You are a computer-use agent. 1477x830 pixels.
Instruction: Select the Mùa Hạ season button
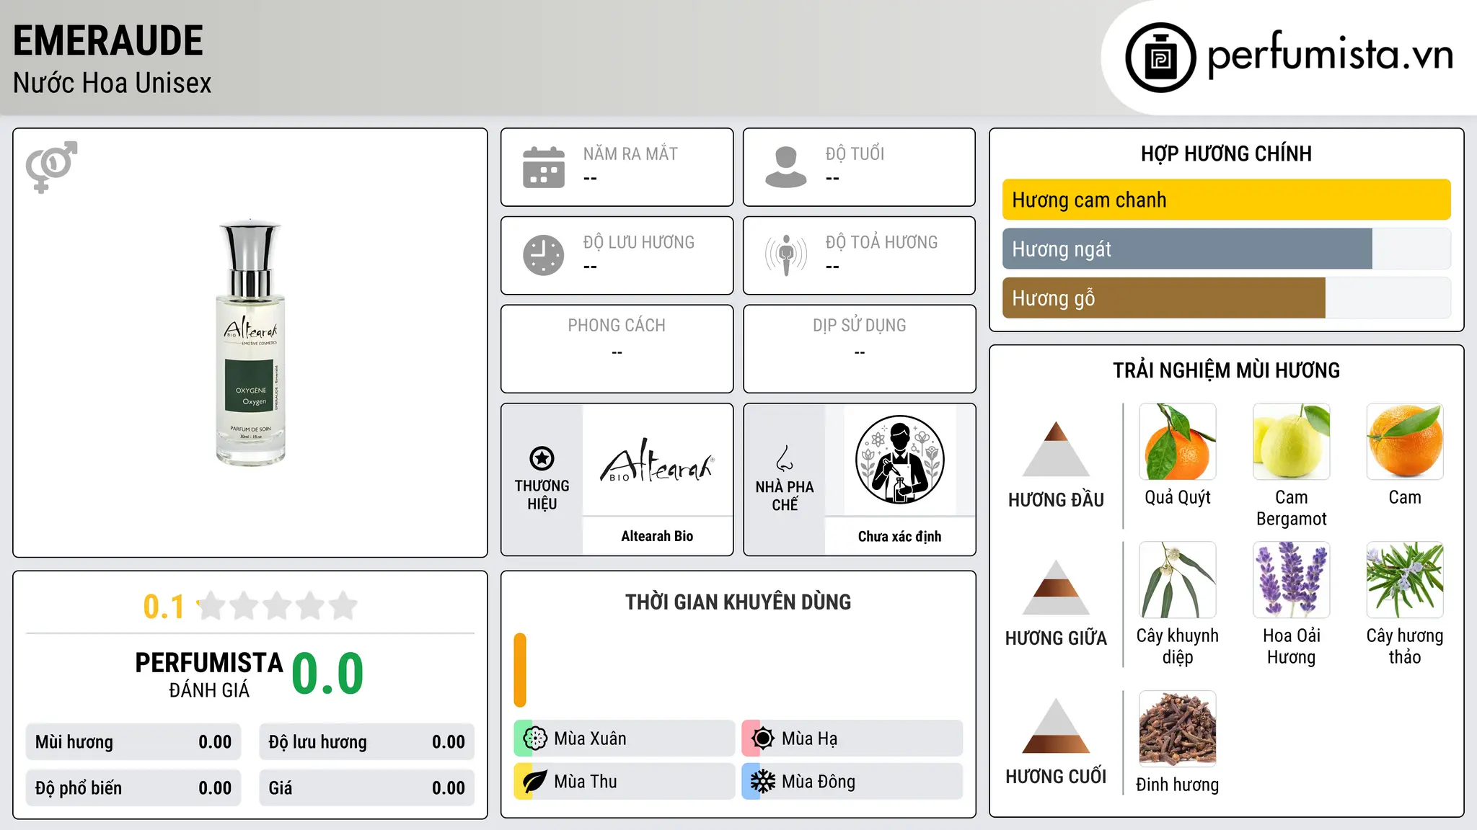pyautogui.click(x=852, y=738)
